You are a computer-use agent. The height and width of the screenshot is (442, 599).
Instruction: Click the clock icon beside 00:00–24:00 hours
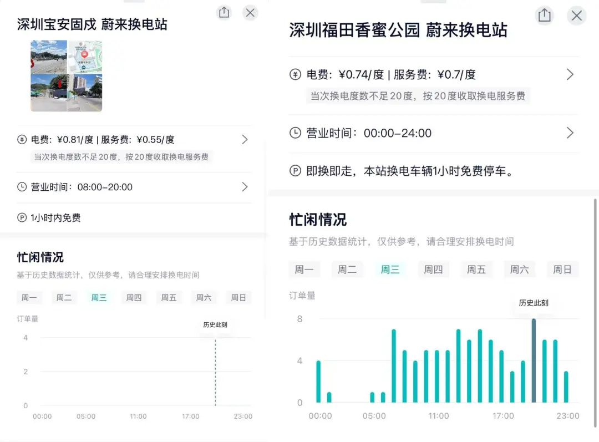tap(295, 133)
